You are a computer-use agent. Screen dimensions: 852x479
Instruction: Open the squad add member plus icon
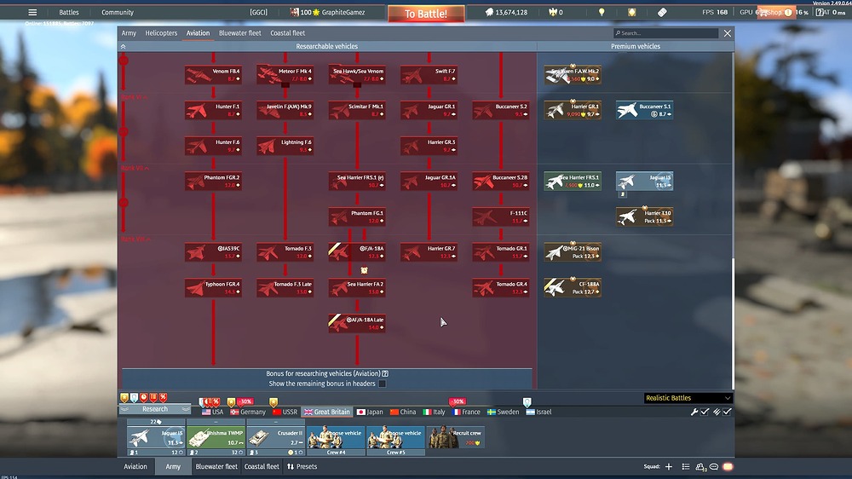[669, 467]
